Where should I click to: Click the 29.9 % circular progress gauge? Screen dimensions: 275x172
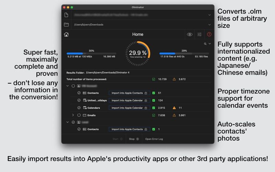[x=138, y=53]
